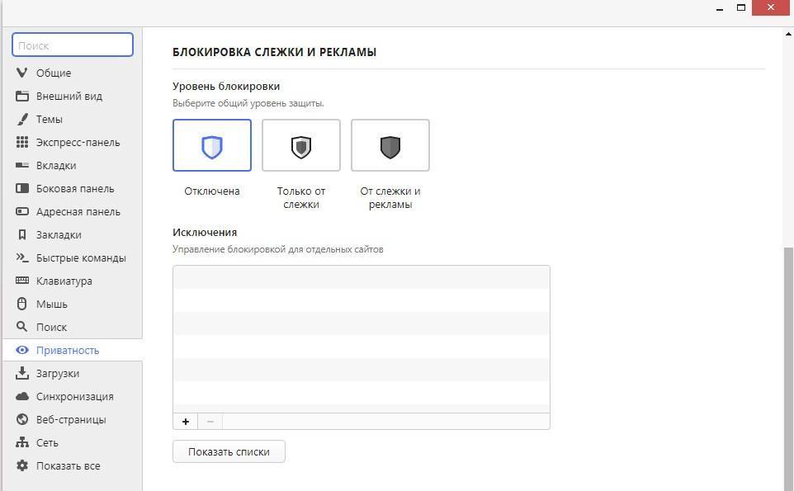This screenshot has width=794, height=491.
Task: Click the gear icon for Показать все
Action: pos(22,465)
